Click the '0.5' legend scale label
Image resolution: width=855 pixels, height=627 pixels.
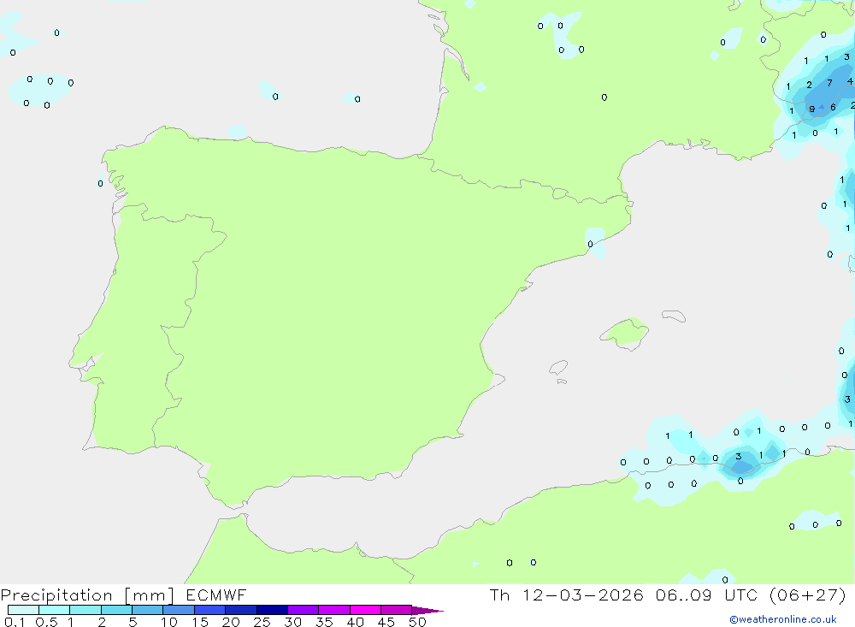tap(46, 622)
